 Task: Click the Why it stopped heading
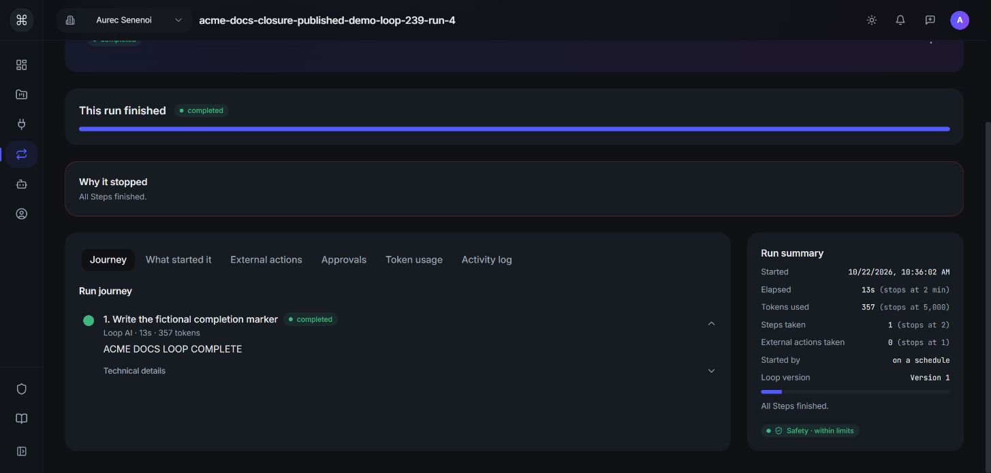113,182
